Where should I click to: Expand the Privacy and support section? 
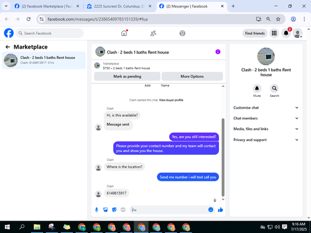(x=266, y=140)
